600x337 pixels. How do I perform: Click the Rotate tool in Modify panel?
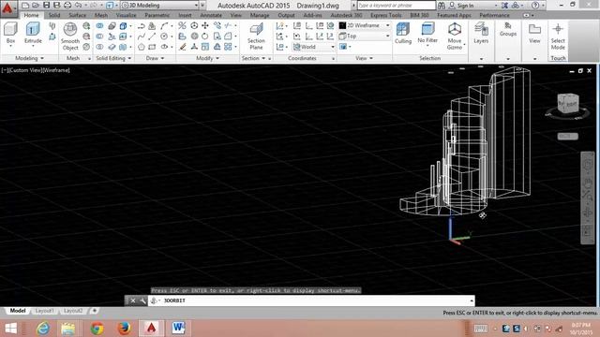205,37
